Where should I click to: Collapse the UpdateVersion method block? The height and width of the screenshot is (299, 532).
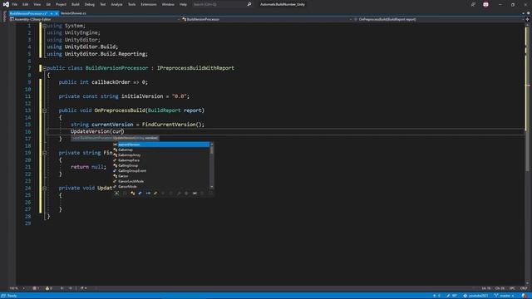44,189
